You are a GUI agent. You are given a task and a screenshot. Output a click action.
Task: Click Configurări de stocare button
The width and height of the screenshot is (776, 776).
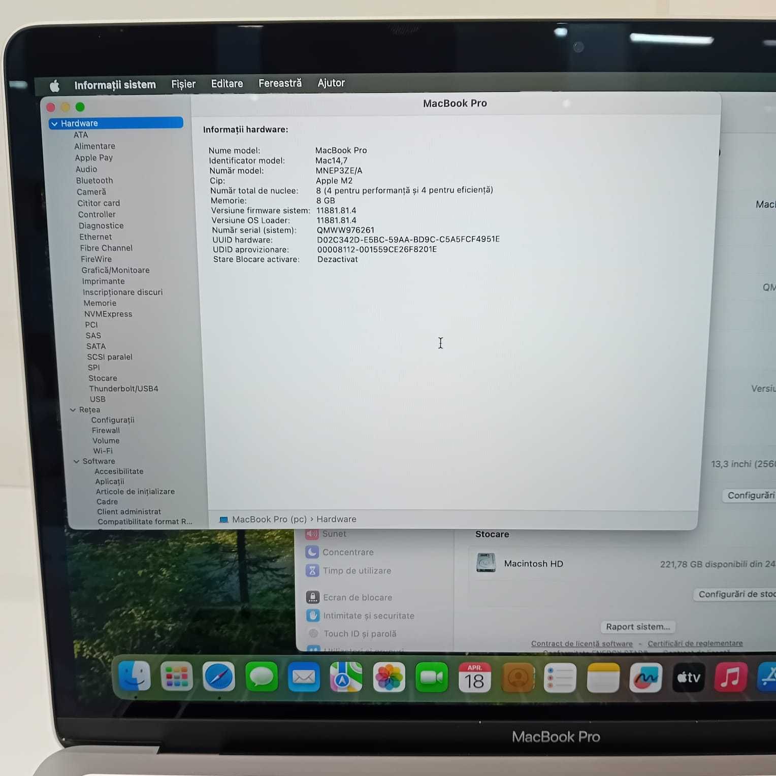[x=735, y=594]
